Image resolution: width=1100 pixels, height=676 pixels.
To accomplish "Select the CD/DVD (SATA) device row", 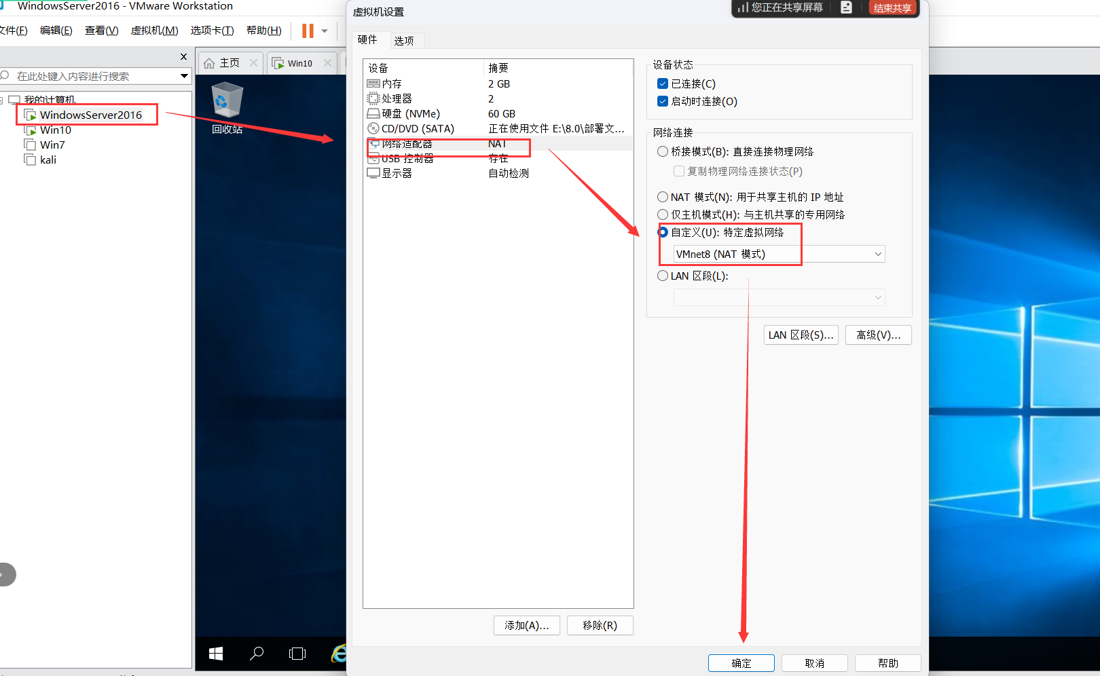I will point(499,128).
